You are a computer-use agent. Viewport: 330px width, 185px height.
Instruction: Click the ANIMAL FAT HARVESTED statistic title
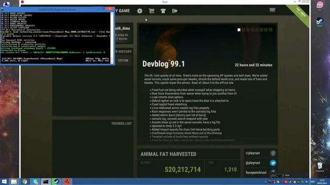pos(169,154)
